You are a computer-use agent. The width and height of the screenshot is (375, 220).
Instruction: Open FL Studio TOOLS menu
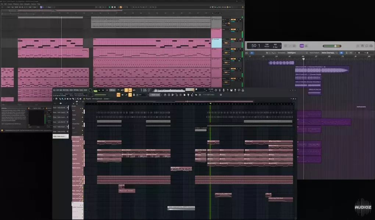(81, 90)
